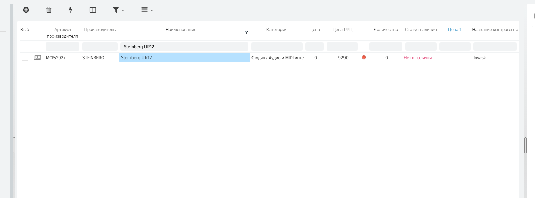Image resolution: width=535 pixels, height=198 pixels.
Task: Open the funnel filter dropdown in toolbar
Action: pos(118,10)
